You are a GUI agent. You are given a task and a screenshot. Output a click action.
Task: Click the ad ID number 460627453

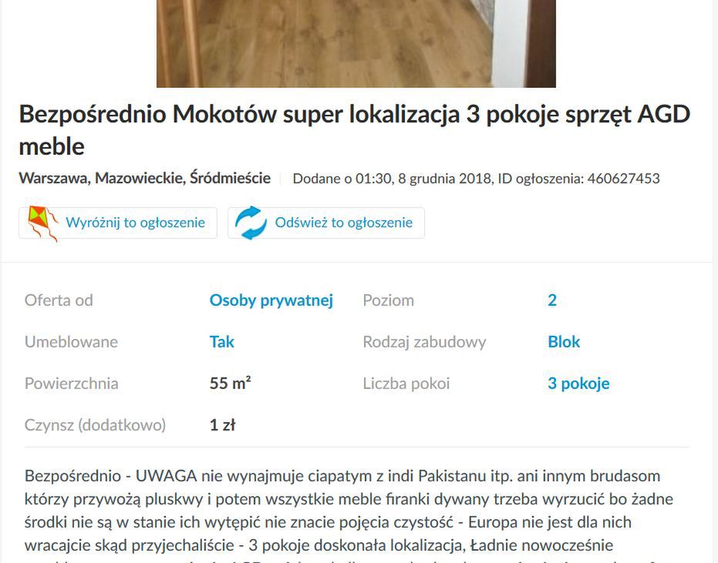(623, 179)
